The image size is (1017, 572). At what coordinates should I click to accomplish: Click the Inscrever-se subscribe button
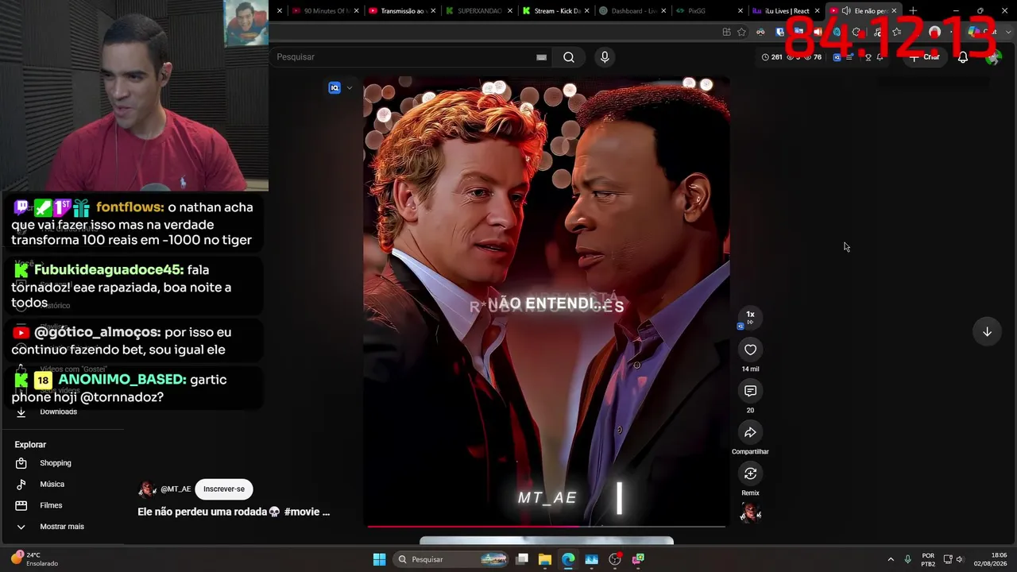(x=224, y=489)
